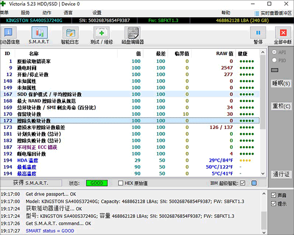This screenshot has width=294, height=235.
Task: Enable the HEX 原始值 checkbox
Action: (121, 183)
